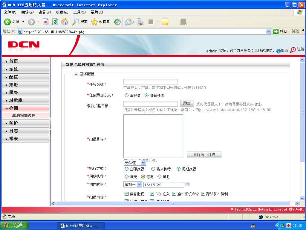Open the 无认证 dropdown

(x=135, y=163)
